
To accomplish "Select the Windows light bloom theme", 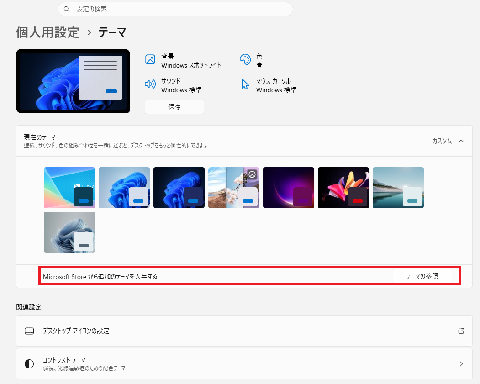I will pyautogui.click(x=124, y=188).
